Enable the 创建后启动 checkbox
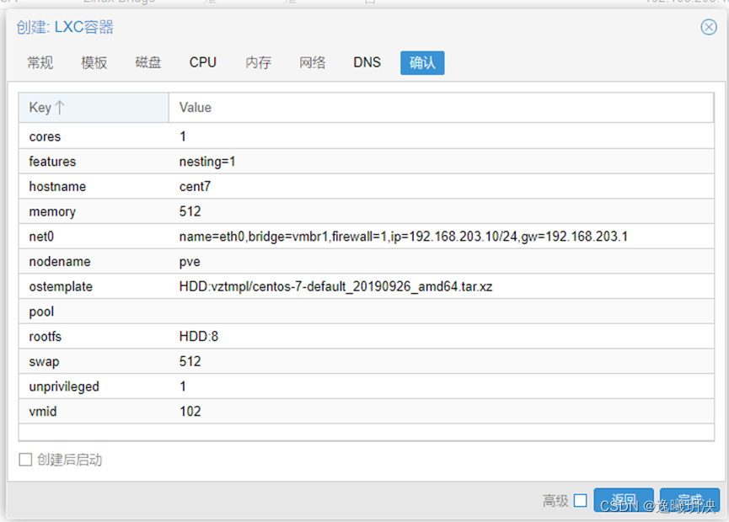This screenshot has width=729, height=522. [x=26, y=460]
